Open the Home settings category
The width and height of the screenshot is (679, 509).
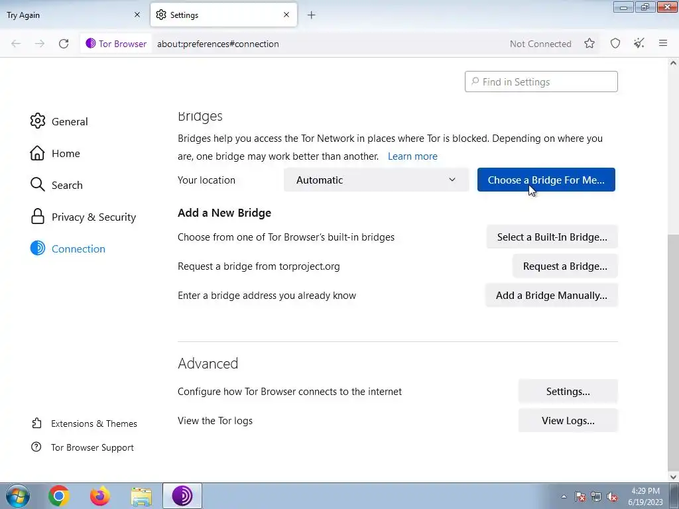click(55, 153)
